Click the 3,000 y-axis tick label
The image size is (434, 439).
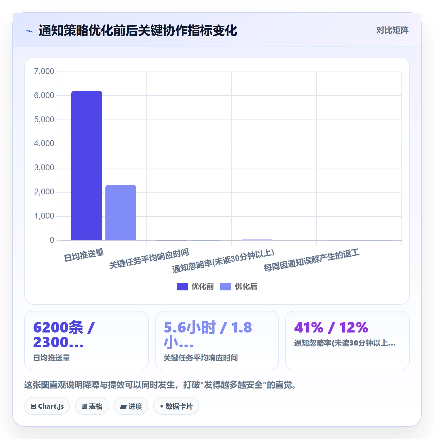point(44,168)
